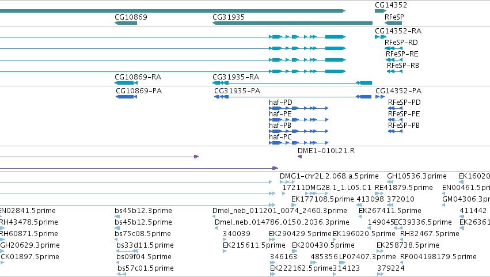This screenshot has width=490, height=277.
Task: Select the RFeSP-PD protein label
Action: [404, 103]
